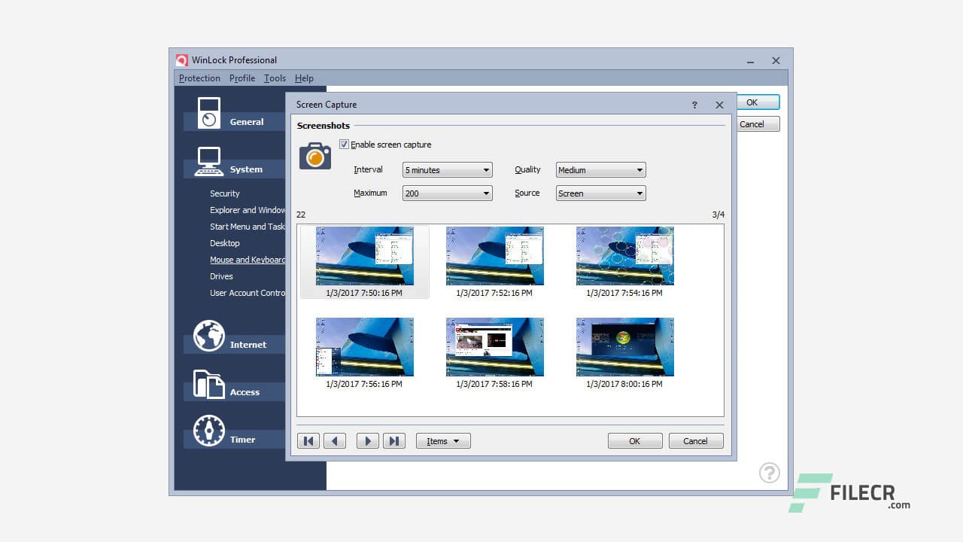Open the Access section icon

tap(208, 384)
